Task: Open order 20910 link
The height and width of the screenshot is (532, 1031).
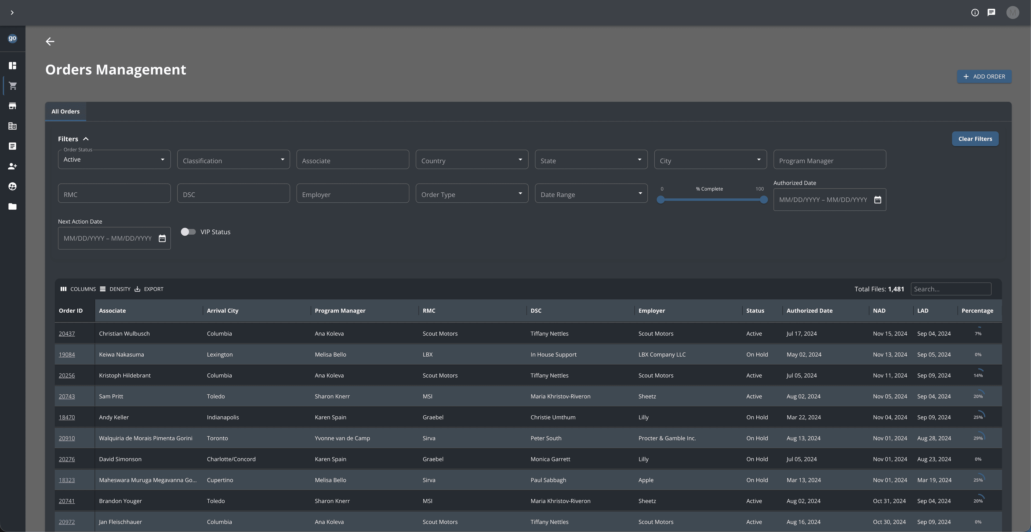Action: (67, 438)
